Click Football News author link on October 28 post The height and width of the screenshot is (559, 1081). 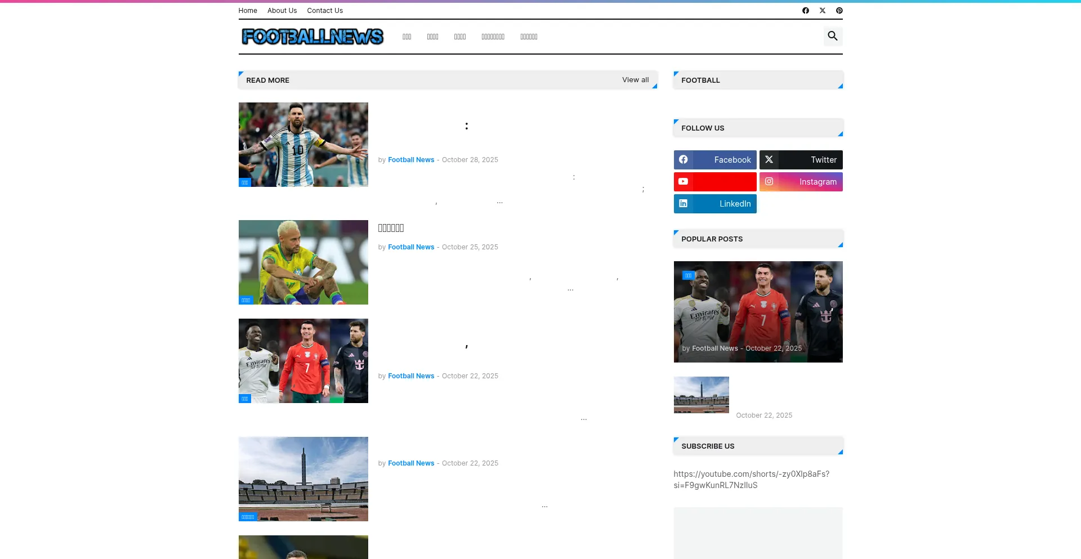point(411,160)
